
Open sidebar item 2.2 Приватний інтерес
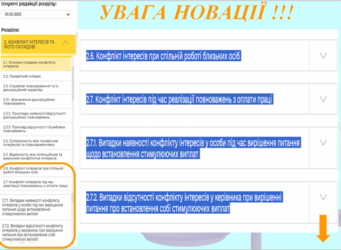(22, 76)
